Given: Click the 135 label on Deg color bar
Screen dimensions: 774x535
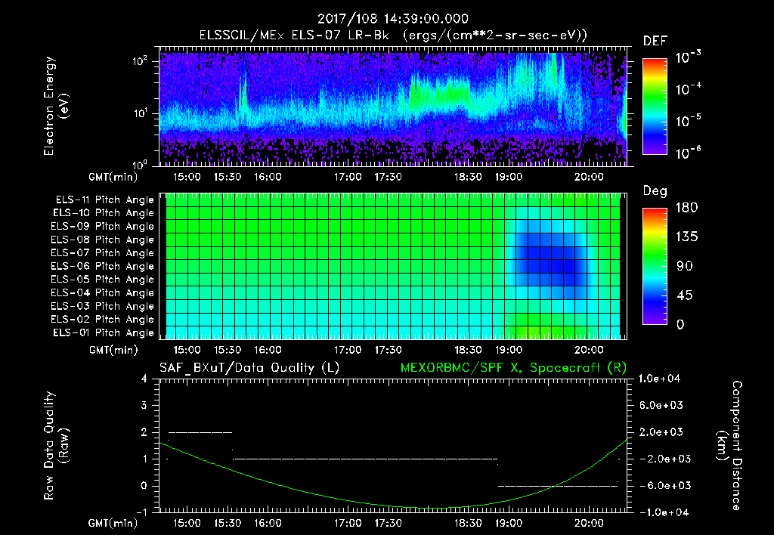Looking at the screenshot, I should point(686,237).
